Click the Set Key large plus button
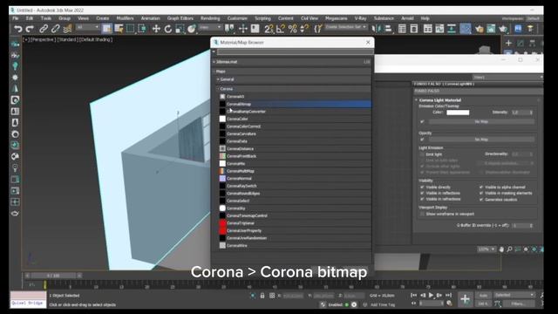The image size is (558, 314). click(x=465, y=299)
